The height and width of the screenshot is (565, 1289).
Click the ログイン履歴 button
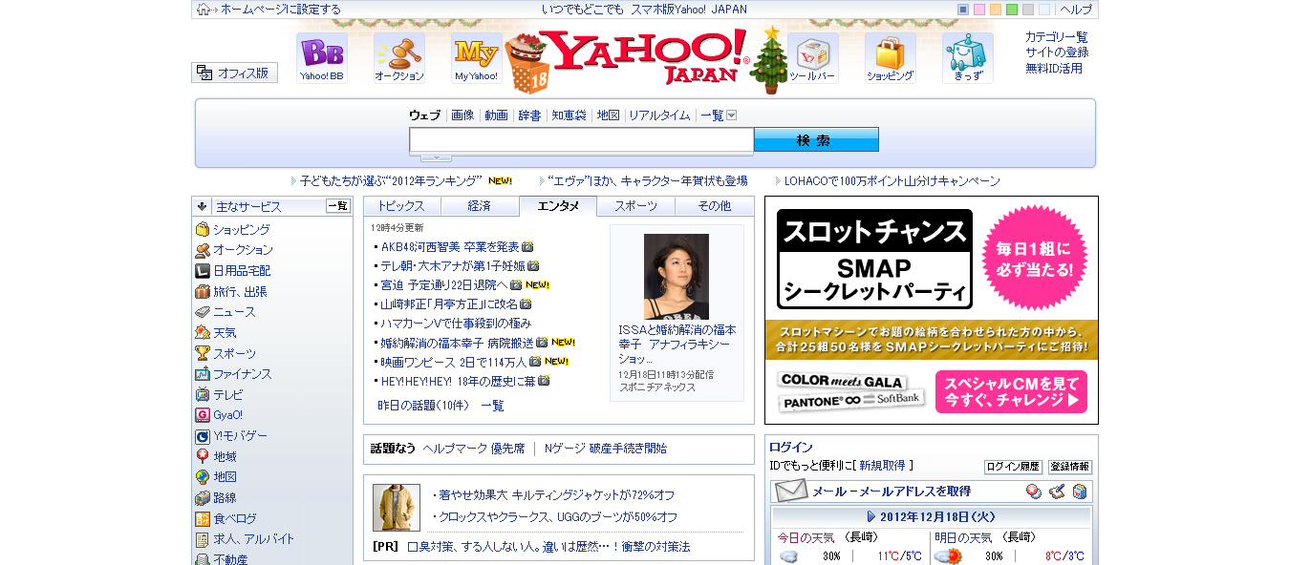(x=1013, y=467)
